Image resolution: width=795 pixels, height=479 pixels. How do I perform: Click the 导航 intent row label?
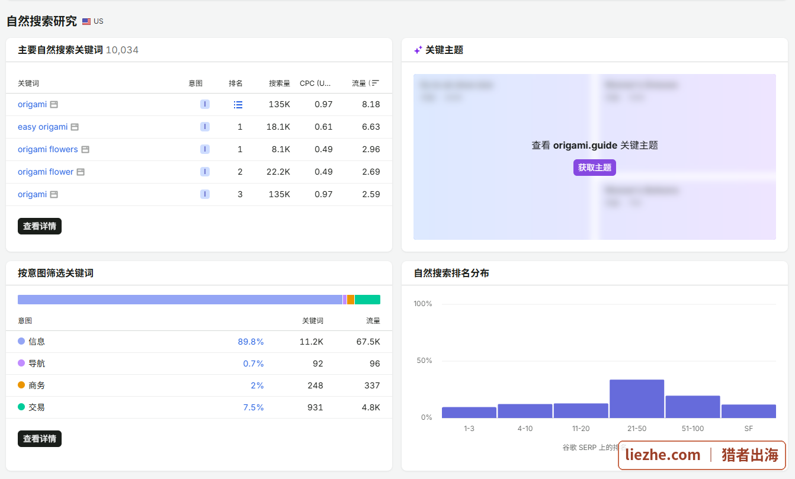37,364
